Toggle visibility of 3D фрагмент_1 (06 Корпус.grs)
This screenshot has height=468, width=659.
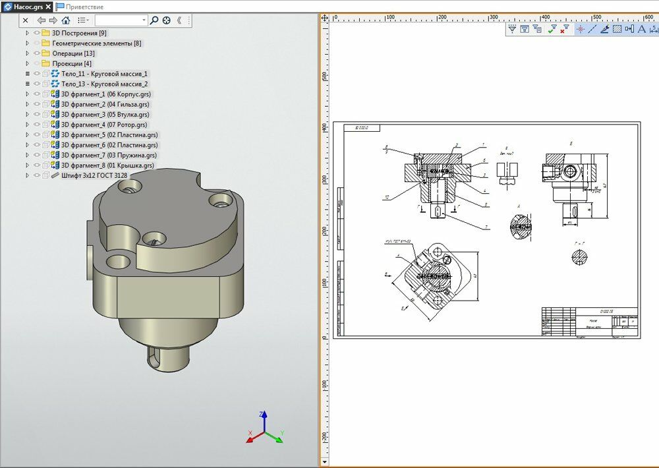click(37, 94)
